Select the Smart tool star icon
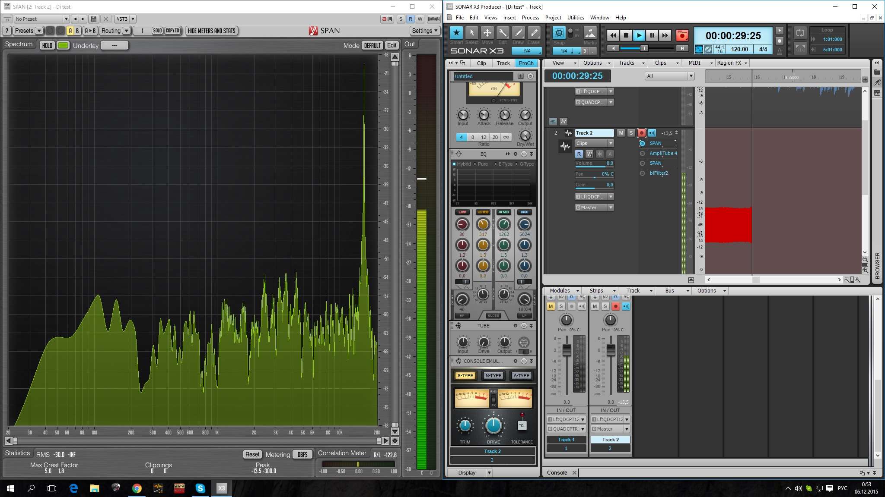 pos(456,33)
